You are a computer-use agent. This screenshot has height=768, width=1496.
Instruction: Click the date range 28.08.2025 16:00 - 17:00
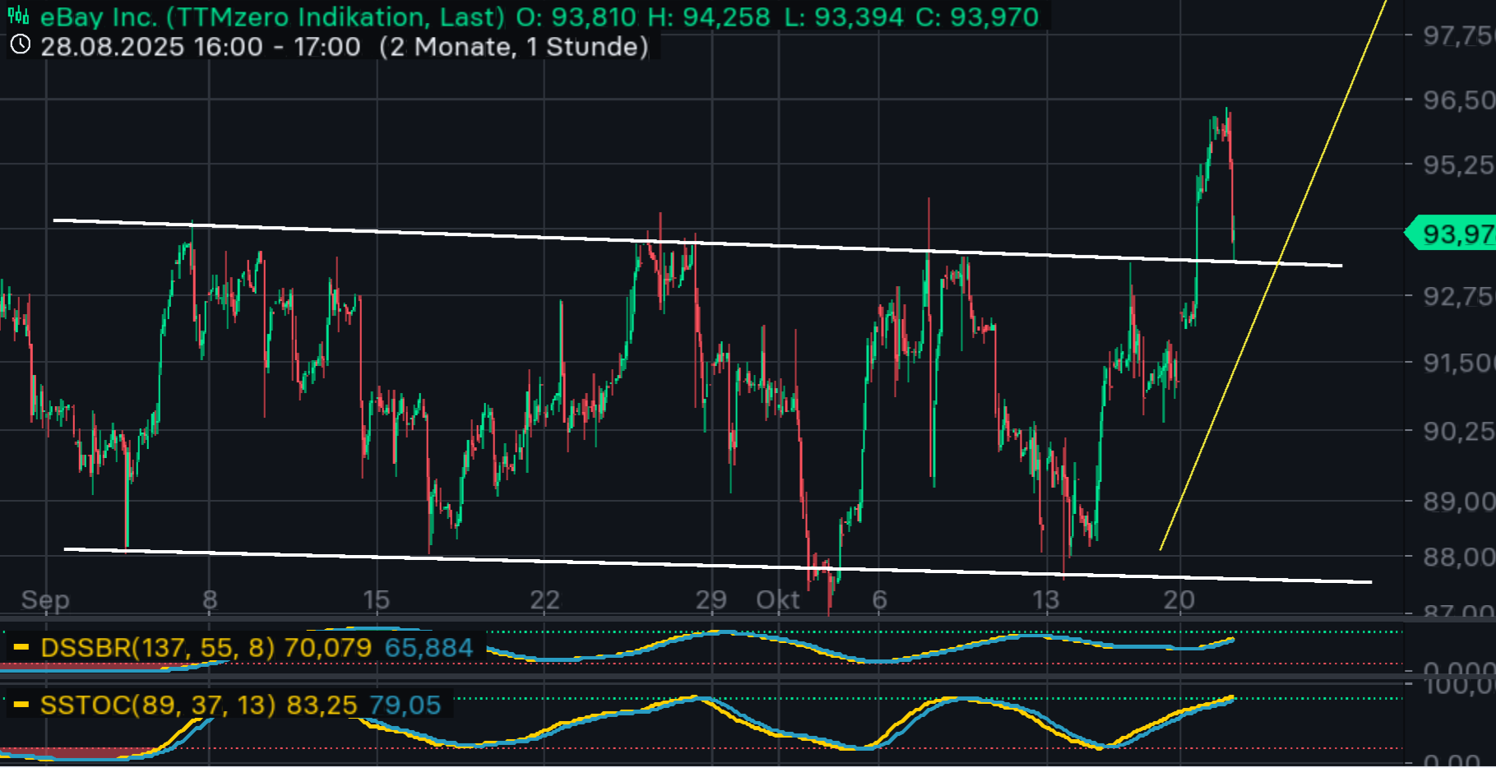click(200, 46)
